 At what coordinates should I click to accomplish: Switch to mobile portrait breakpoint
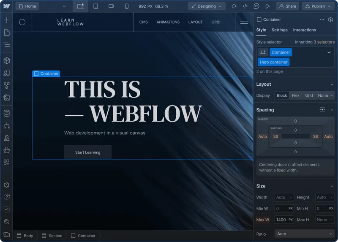pos(126,6)
